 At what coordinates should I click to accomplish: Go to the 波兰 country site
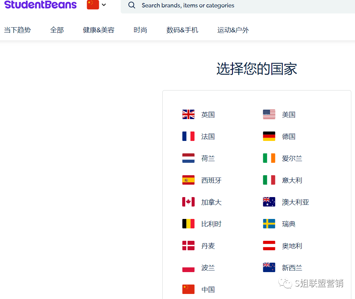(208, 268)
